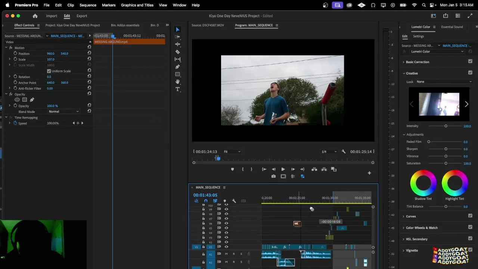This screenshot has width=478, height=269.
Task: Open the Sequence menu
Action: tap(88, 5)
